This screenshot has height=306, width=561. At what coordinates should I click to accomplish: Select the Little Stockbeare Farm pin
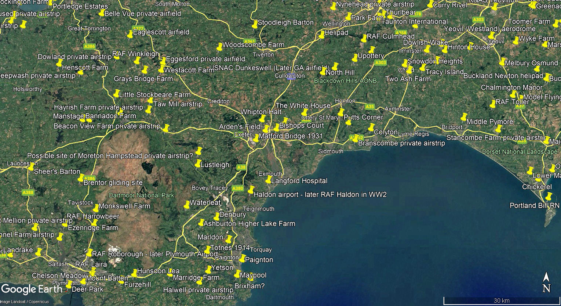click(117, 94)
